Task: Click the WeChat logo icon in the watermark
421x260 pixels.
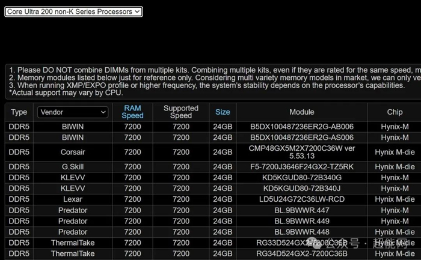Action: [315, 244]
